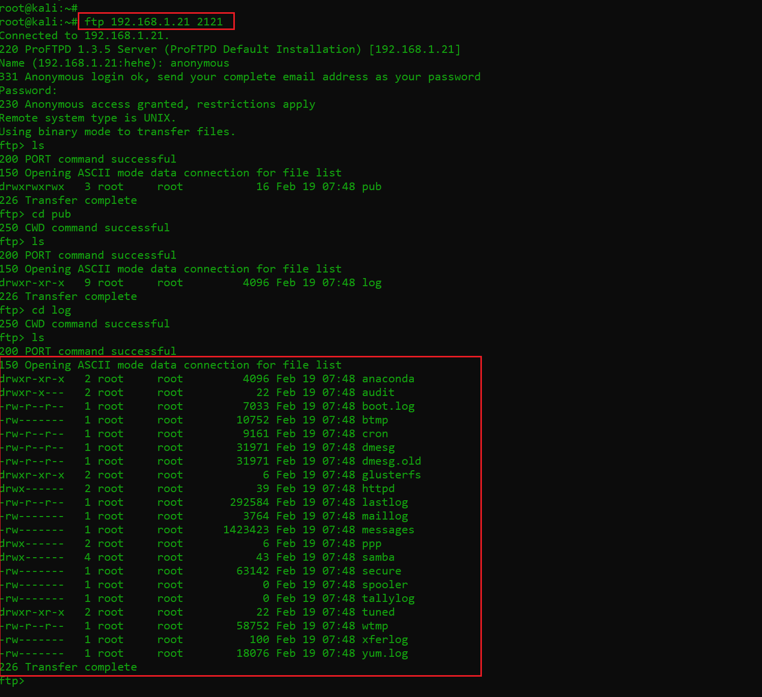The height and width of the screenshot is (697, 762).
Task: Click the final empty ftp> prompt
Action: pos(12,681)
